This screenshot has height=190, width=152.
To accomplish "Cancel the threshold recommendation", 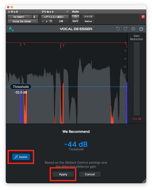I will click(90, 174).
